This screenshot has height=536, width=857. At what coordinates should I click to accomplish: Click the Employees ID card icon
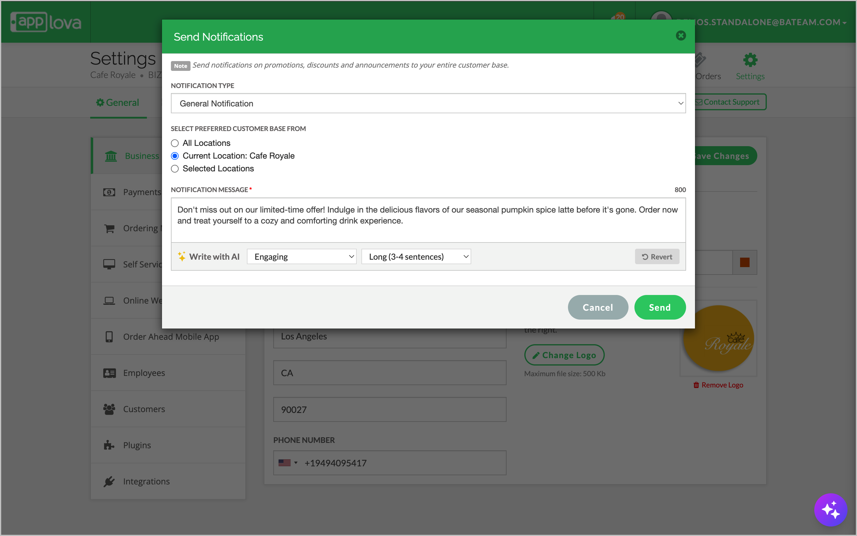pyautogui.click(x=109, y=373)
